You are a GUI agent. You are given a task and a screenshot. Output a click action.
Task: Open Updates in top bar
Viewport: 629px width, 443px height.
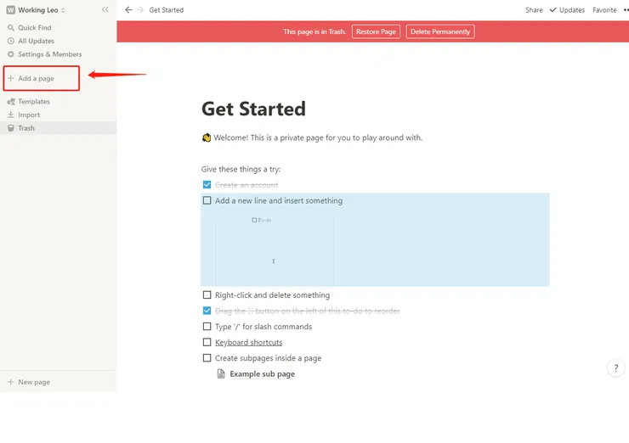[567, 10]
